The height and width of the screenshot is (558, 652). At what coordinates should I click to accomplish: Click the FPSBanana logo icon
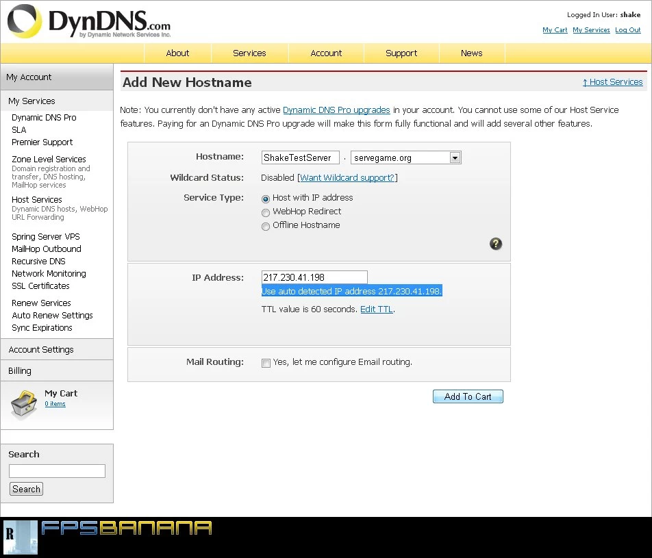point(20,537)
